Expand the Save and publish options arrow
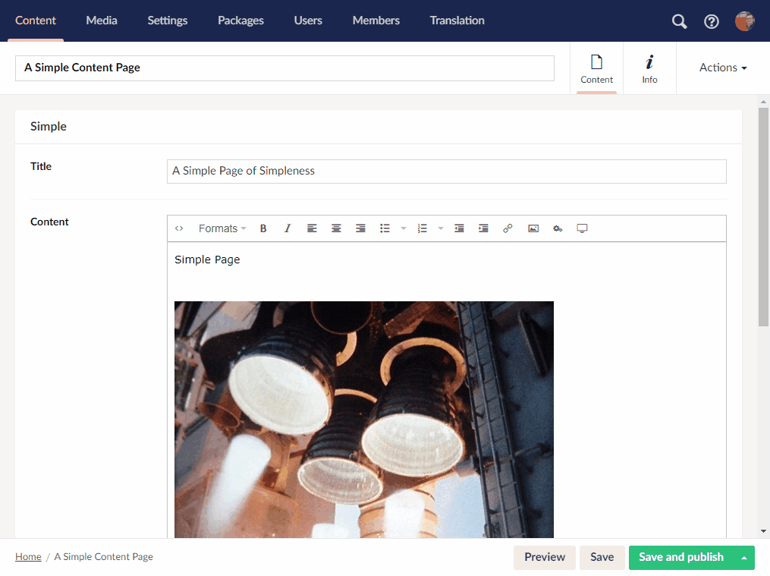The height and width of the screenshot is (576, 770). 744,557
